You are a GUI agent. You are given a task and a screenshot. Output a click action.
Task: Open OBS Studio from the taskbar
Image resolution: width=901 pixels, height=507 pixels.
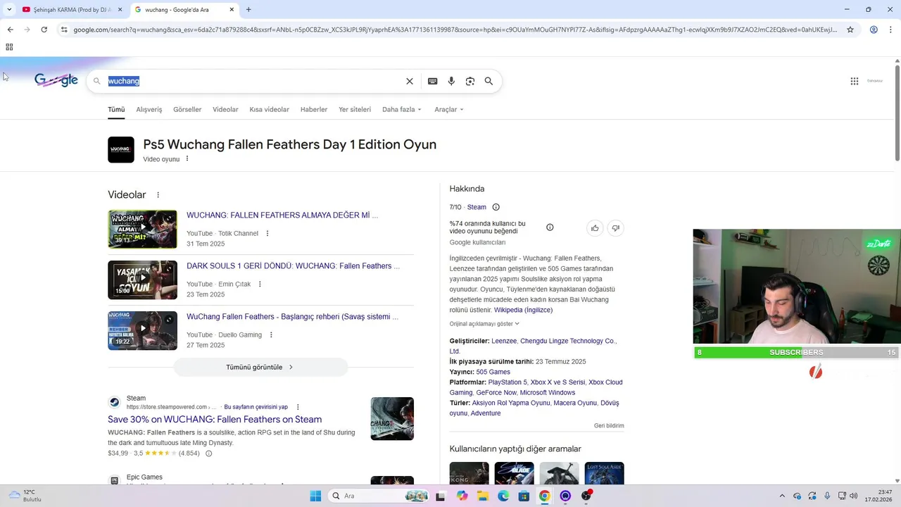(586, 496)
